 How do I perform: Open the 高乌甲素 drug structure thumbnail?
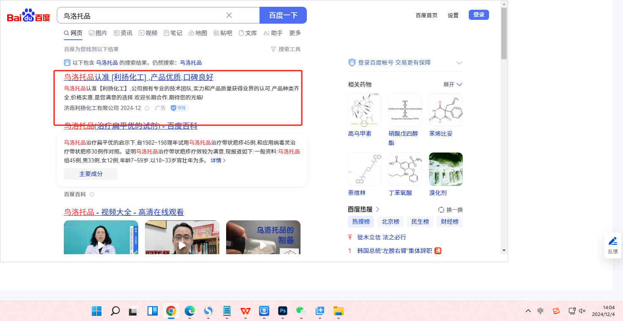point(364,110)
